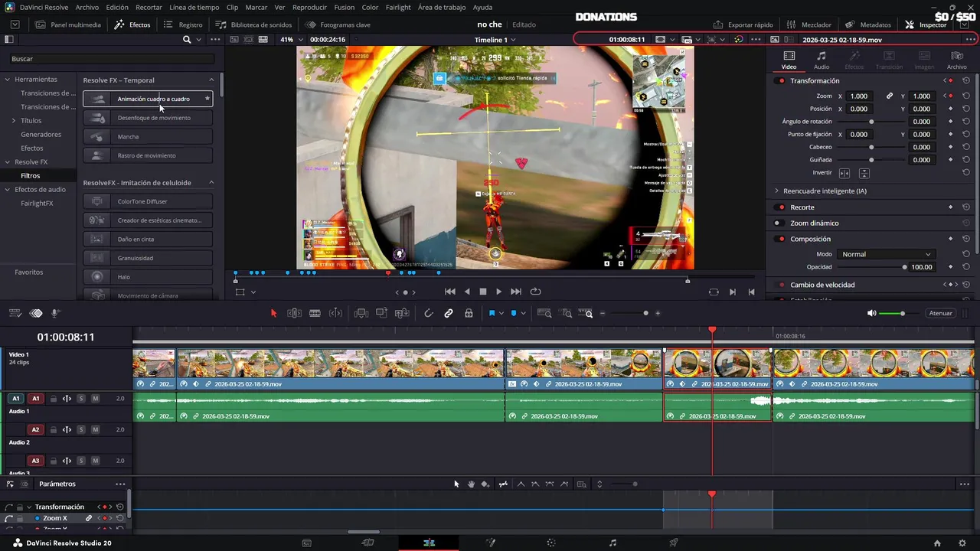Screen dimensions: 980x551
Task: Open Panel multimedia panel
Action: click(67, 24)
